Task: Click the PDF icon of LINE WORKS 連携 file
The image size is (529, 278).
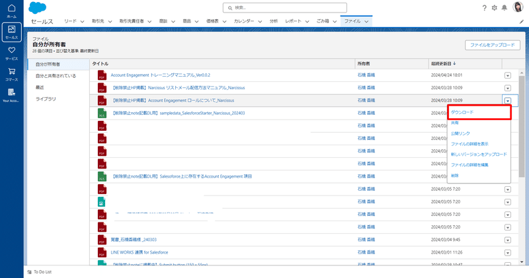Action: (102, 252)
